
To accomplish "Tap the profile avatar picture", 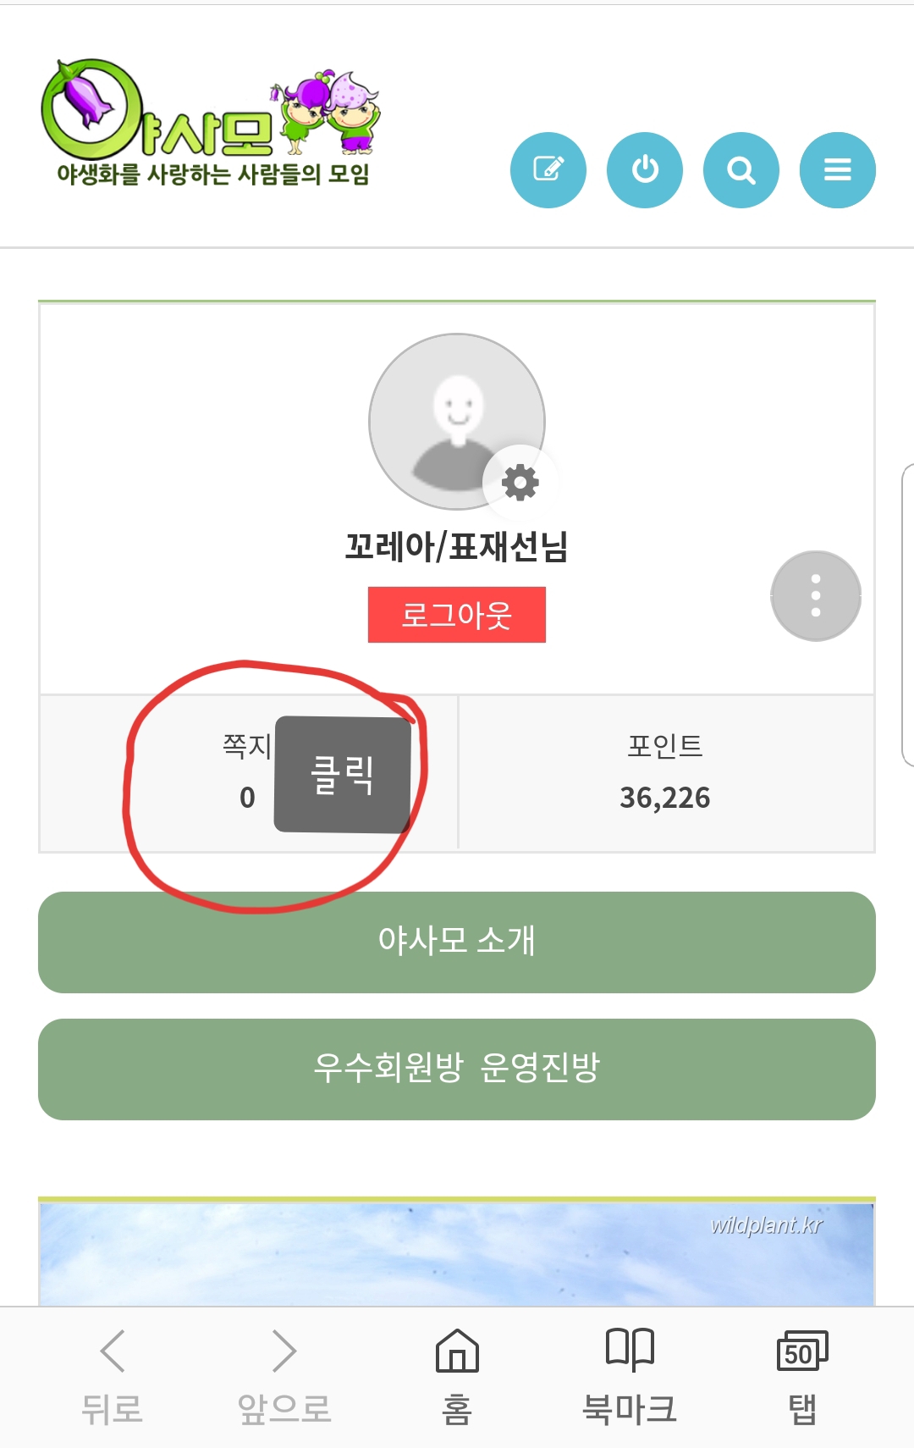I will coord(457,422).
